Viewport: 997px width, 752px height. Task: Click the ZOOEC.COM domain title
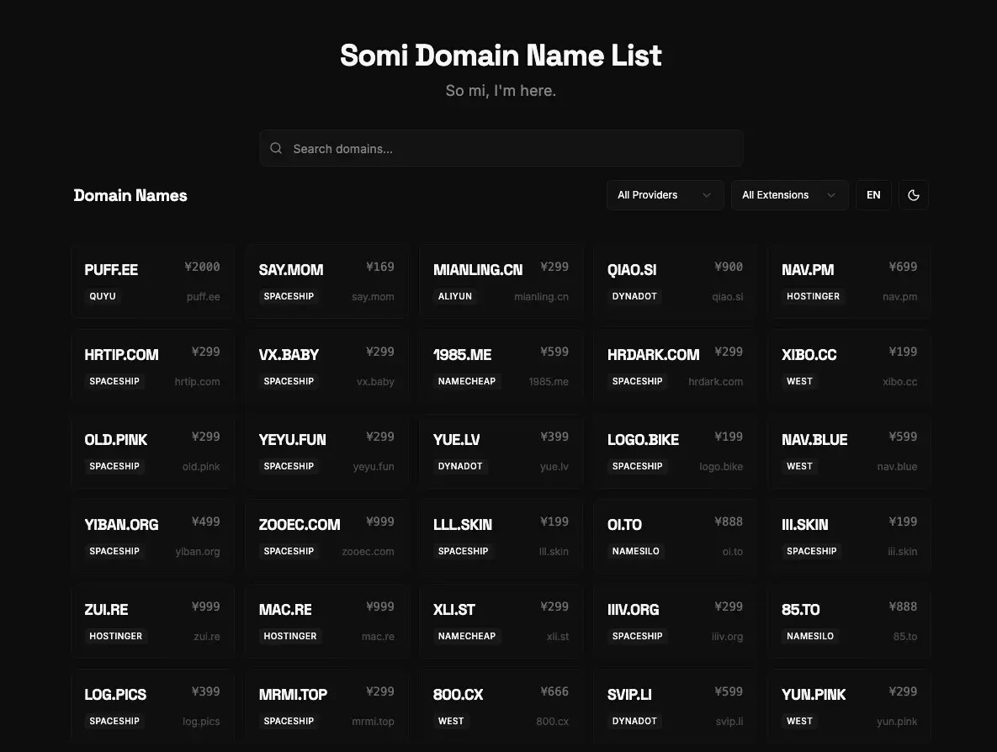coord(300,525)
